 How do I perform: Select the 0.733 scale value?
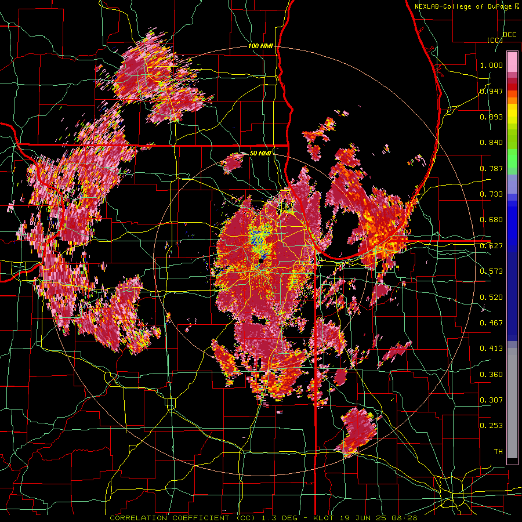coord(491,194)
